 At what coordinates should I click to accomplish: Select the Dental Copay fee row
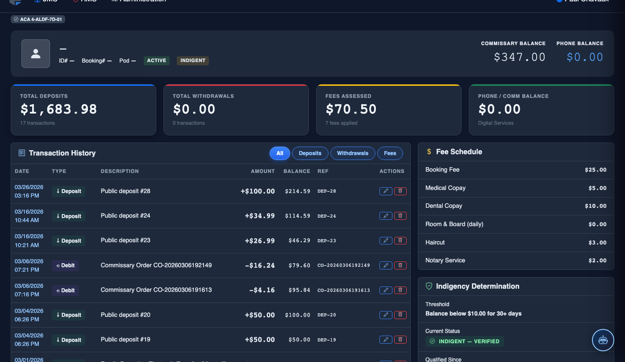[x=516, y=206]
